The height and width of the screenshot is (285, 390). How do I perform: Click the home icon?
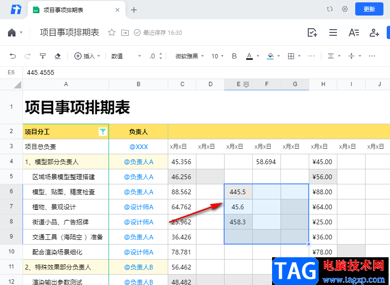tap(12, 32)
